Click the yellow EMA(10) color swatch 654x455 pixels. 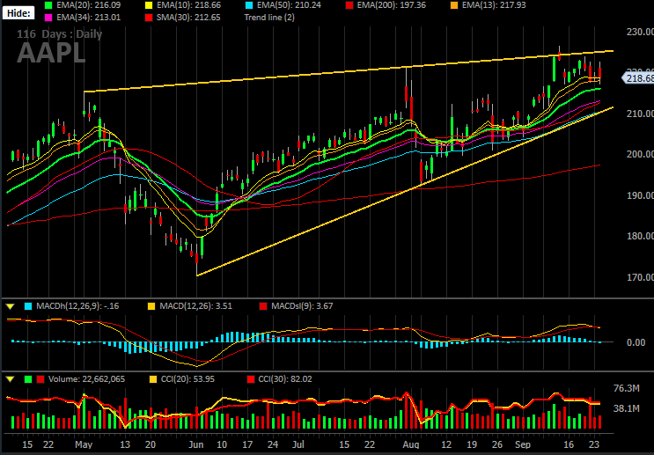tap(150, 5)
